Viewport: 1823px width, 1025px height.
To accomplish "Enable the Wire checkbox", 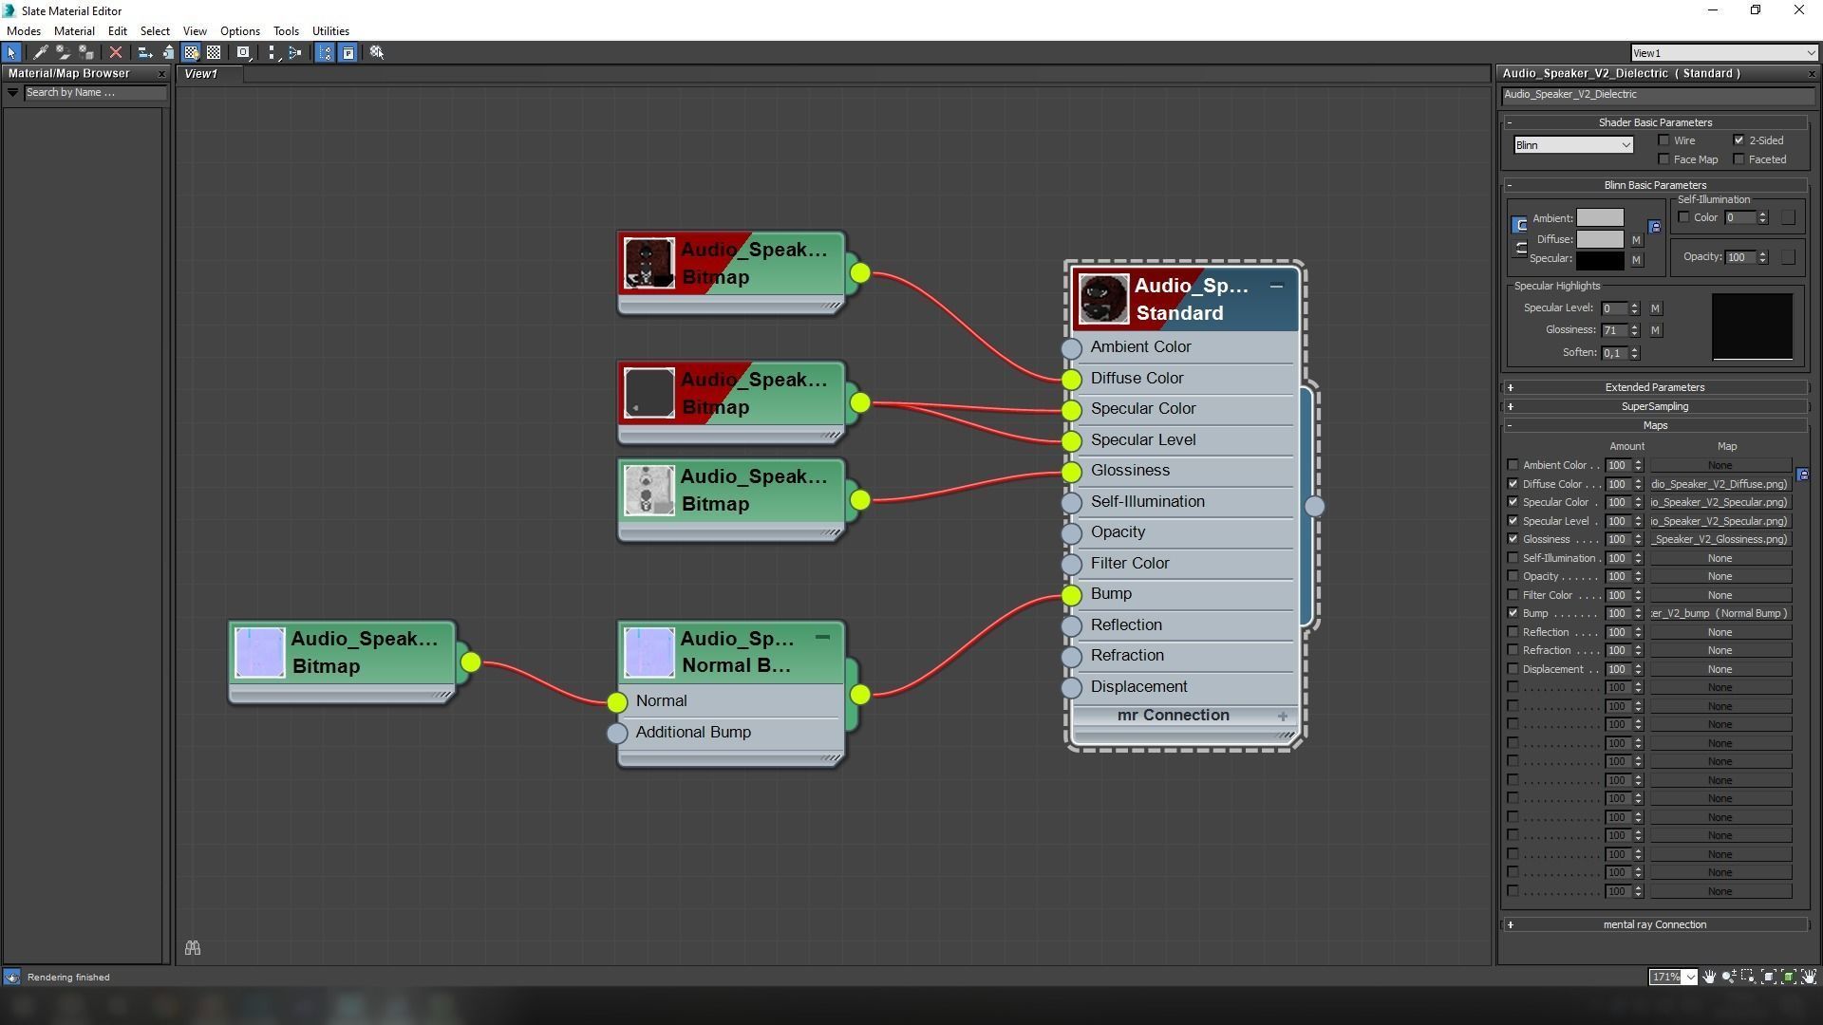I will 1663,140.
